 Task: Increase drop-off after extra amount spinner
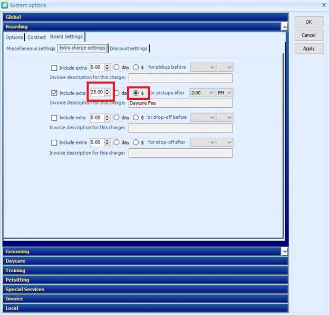[107, 141]
